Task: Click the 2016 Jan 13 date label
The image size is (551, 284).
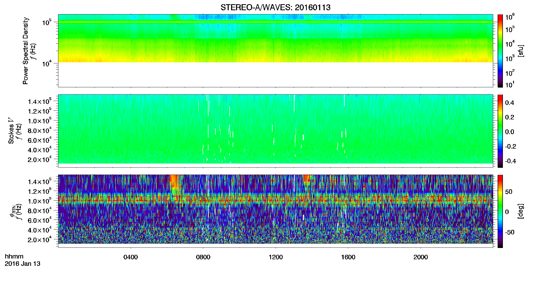Action: [x=23, y=263]
